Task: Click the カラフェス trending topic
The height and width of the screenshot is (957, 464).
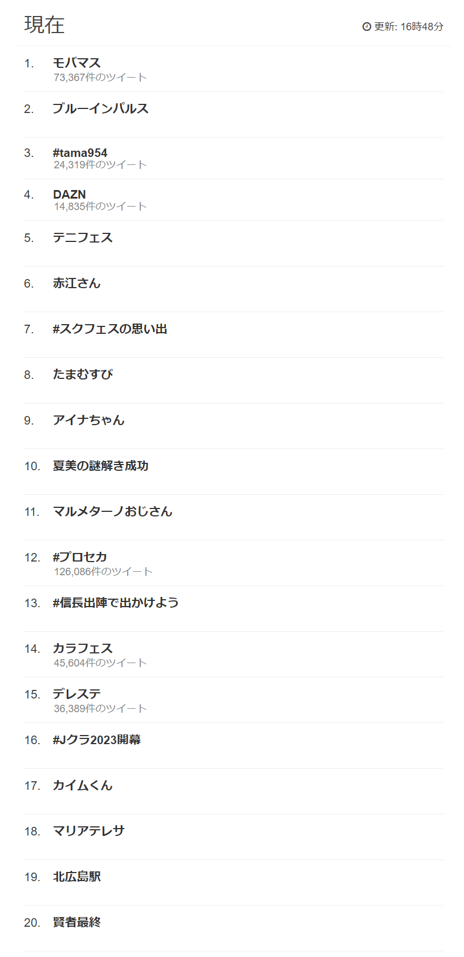Action: [x=83, y=648]
